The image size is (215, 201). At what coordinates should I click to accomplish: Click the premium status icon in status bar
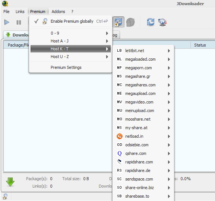pos(5,196)
